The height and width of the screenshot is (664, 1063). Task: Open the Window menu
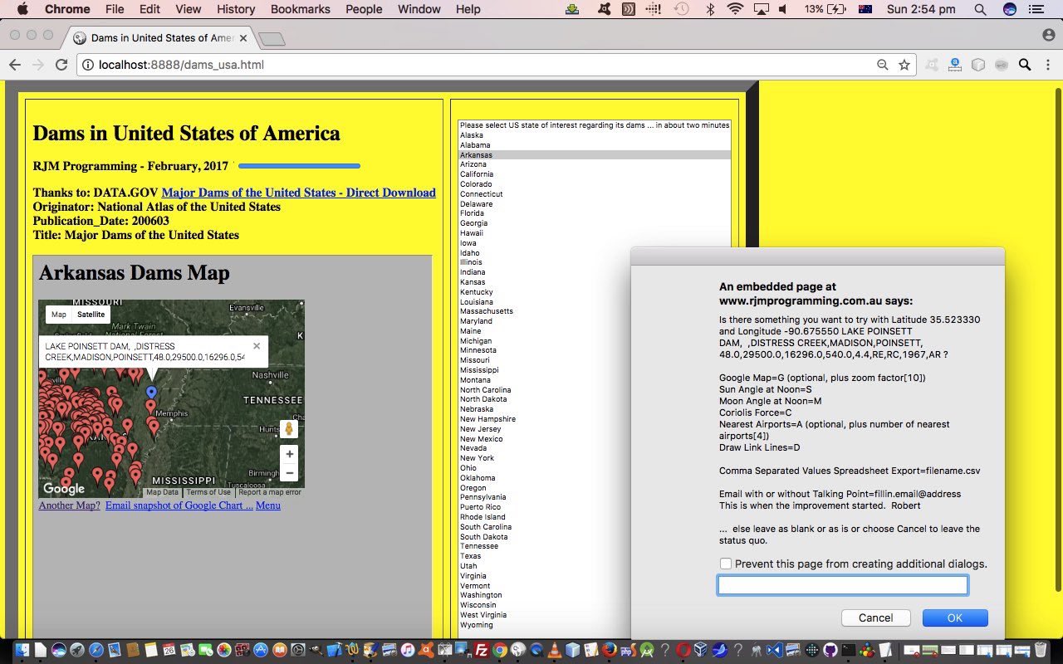(419, 9)
